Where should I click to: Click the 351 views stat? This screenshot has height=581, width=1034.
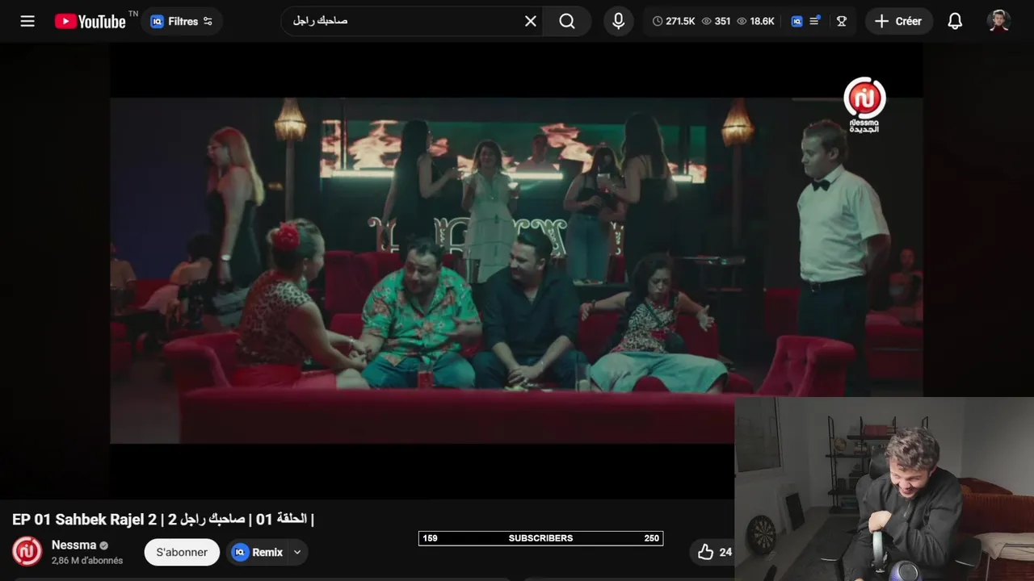coord(716,21)
